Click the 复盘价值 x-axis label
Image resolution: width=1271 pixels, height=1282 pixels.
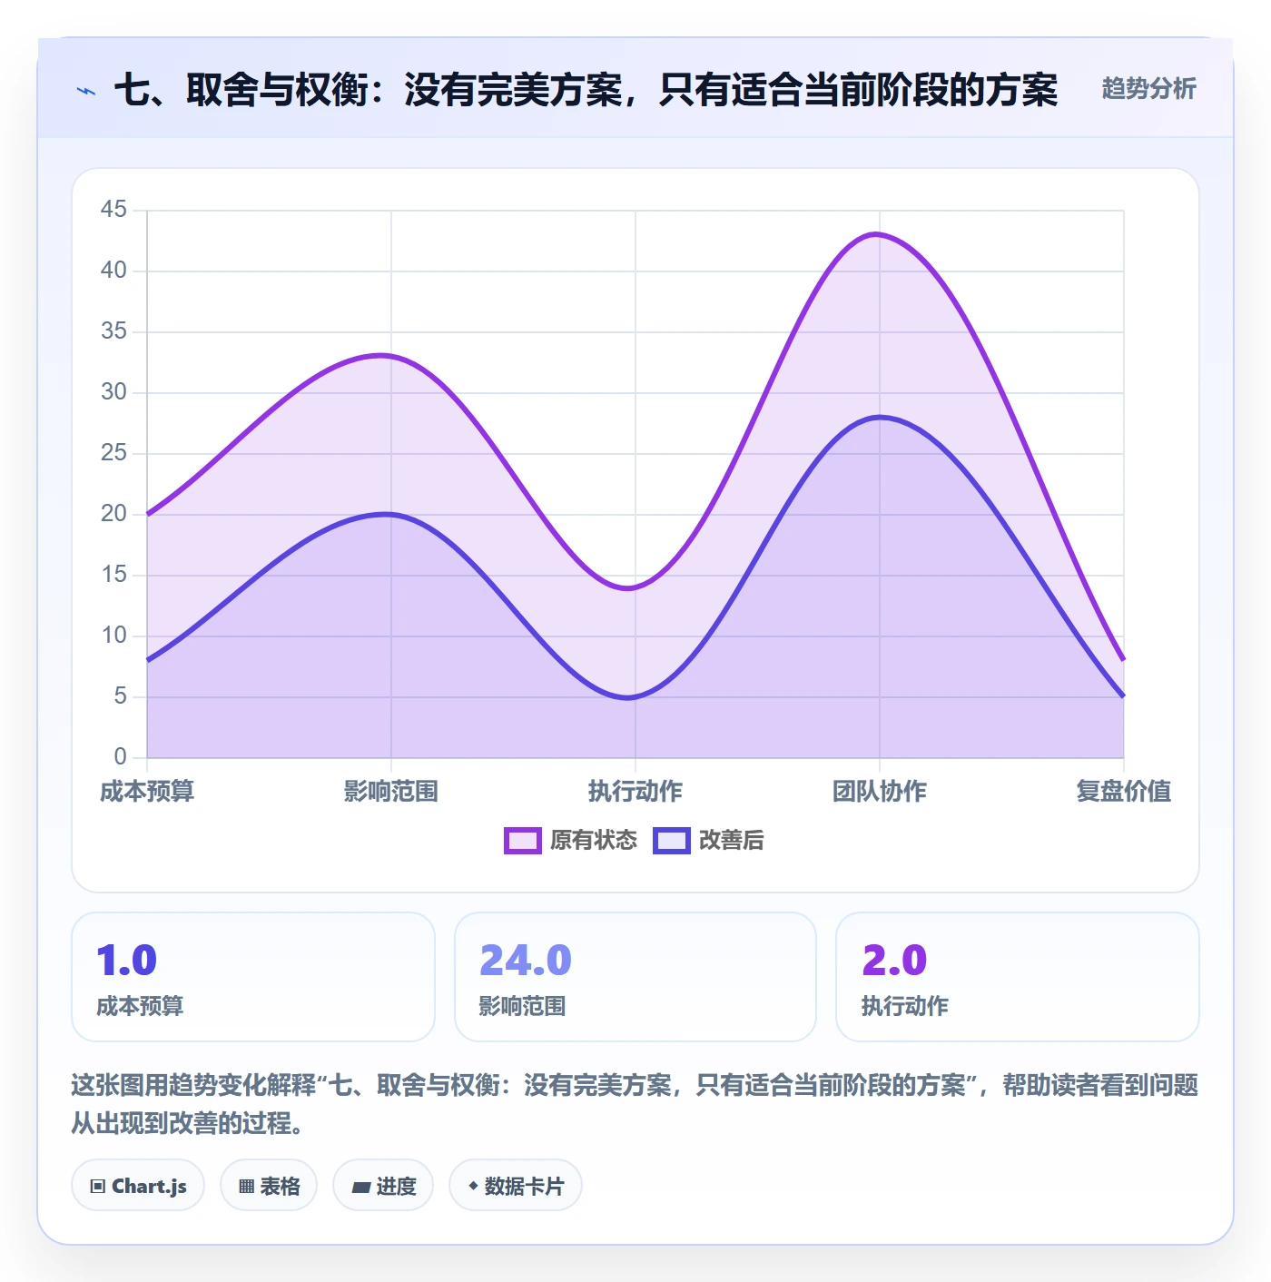coord(1124,792)
